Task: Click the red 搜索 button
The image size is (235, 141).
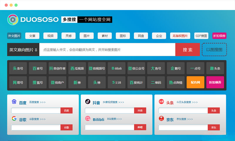Action: click(x=187, y=49)
